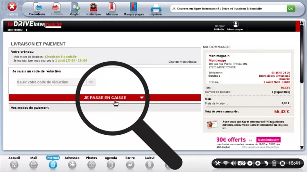Open the Accueil home icon
The width and height of the screenshot is (307, 172).
14,165
